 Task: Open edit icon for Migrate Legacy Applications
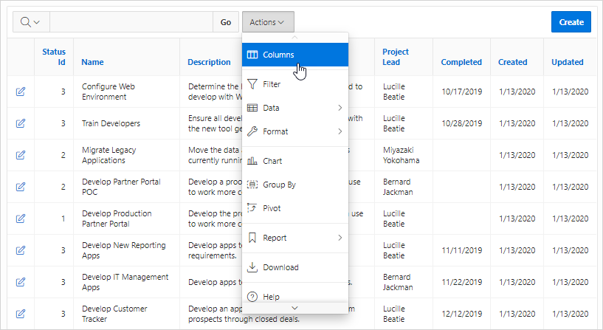coord(21,155)
